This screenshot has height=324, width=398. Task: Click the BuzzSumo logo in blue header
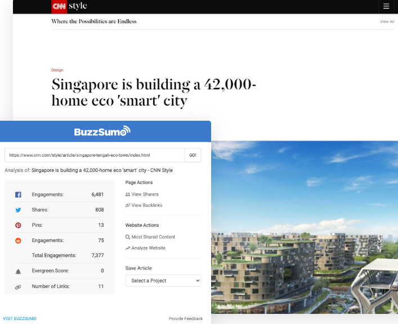coord(102,131)
